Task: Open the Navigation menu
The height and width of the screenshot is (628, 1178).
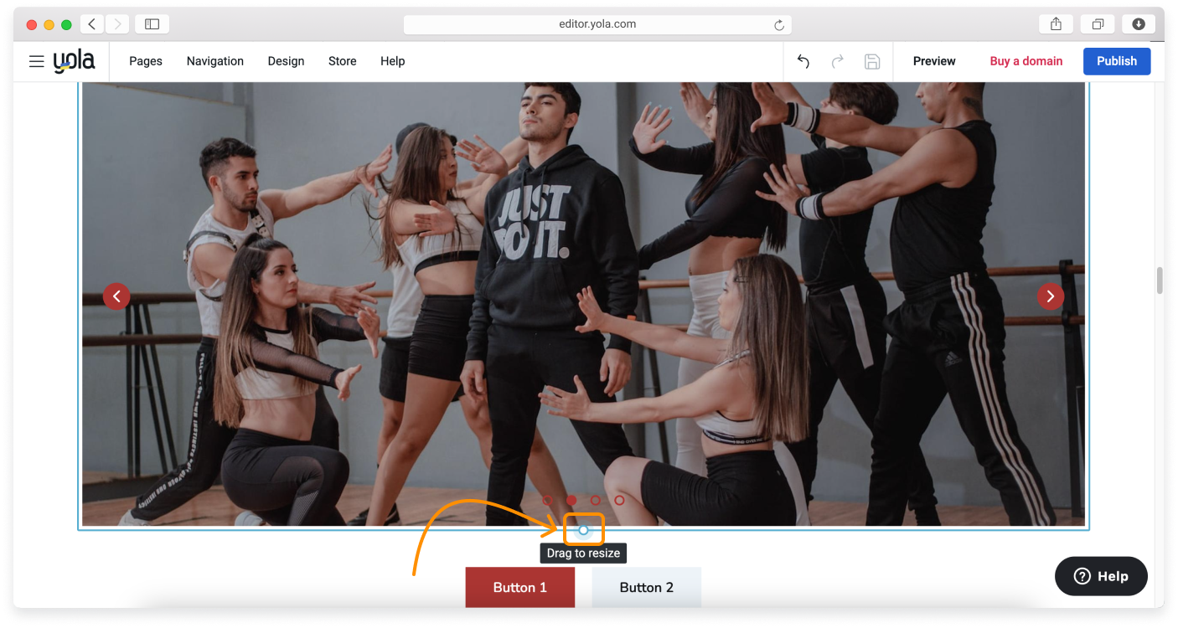Action: [214, 61]
